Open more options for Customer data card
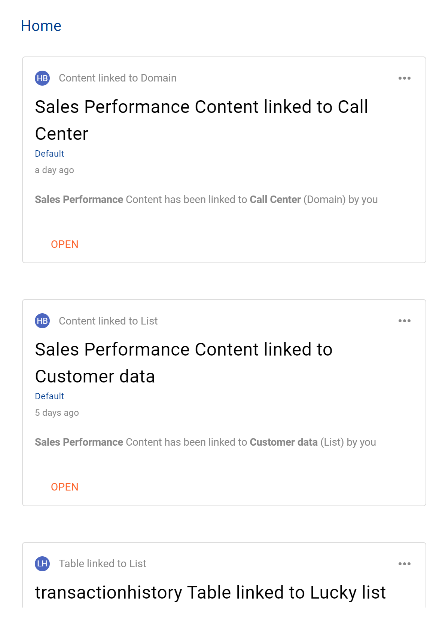Screen dimensions: 433x621 click(x=404, y=321)
